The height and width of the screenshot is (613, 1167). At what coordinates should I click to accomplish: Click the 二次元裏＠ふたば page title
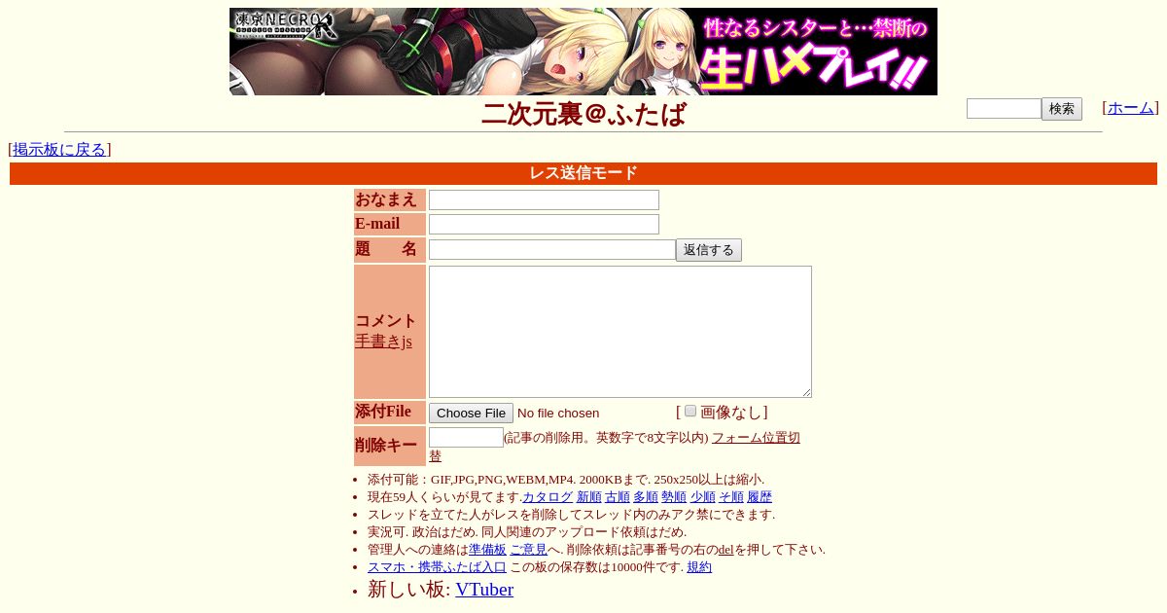tap(583, 114)
